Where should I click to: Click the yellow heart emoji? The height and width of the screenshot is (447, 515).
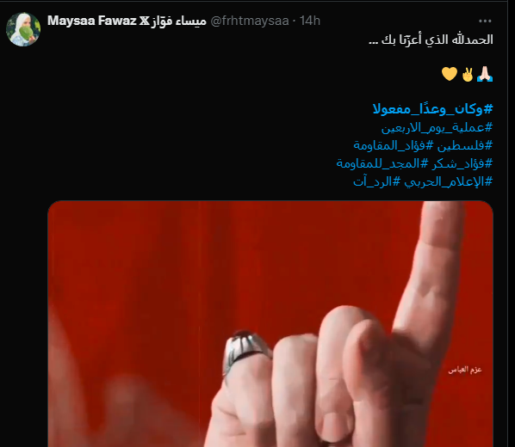449,74
